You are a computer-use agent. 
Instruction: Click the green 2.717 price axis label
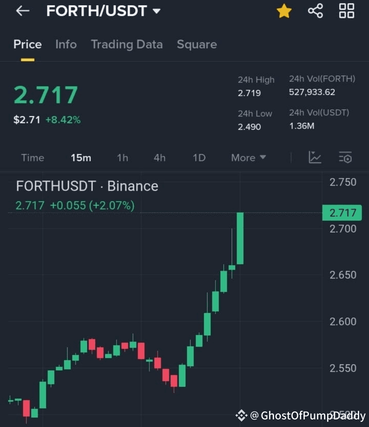pyautogui.click(x=342, y=213)
